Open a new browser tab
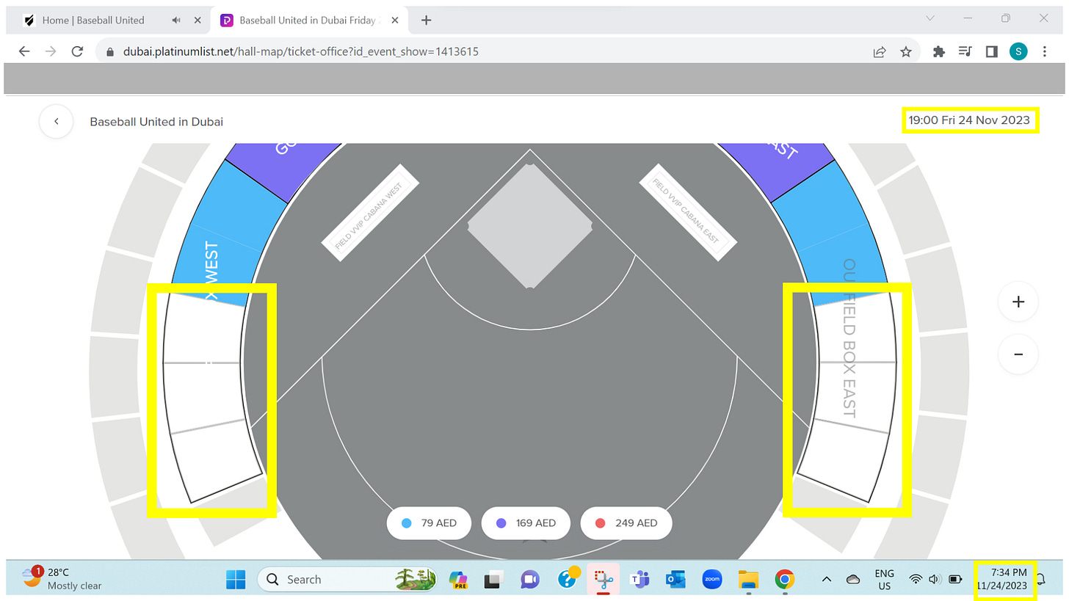This screenshot has height=601, width=1069. pyautogui.click(x=427, y=20)
